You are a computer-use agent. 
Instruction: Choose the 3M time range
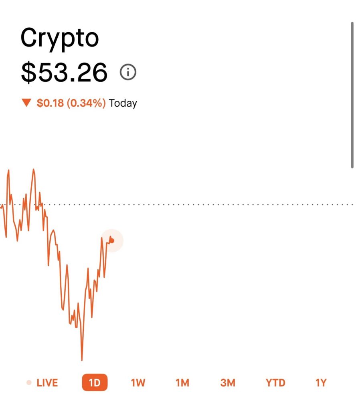click(228, 383)
